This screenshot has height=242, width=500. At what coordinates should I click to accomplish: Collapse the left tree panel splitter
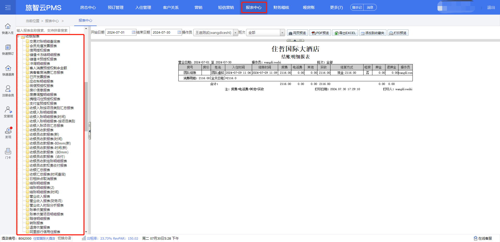tap(90, 131)
